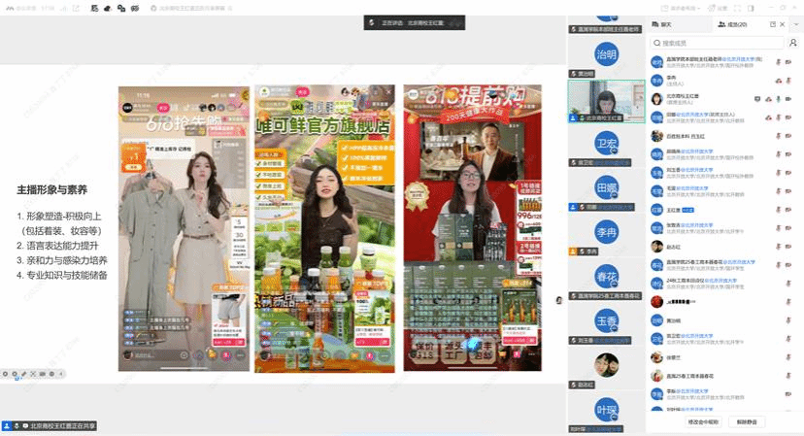Viewport: 804px width, 436px height.
Task: Collapse the annotation toolbar with its arrow
Action: click(x=61, y=374)
